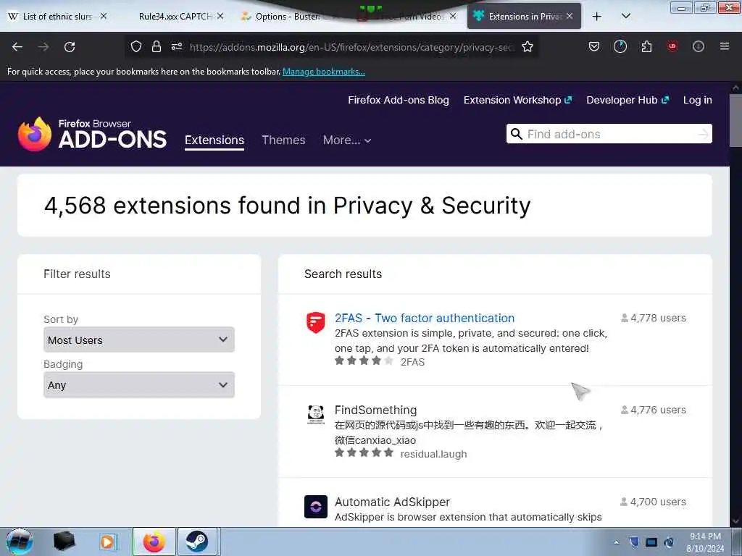List all tabs dropdown arrow
The width and height of the screenshot is (742, 556).
625,16
